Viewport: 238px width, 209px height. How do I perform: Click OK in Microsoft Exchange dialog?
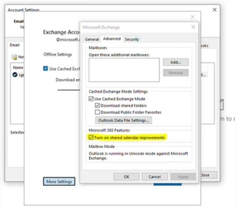[126, 177]
